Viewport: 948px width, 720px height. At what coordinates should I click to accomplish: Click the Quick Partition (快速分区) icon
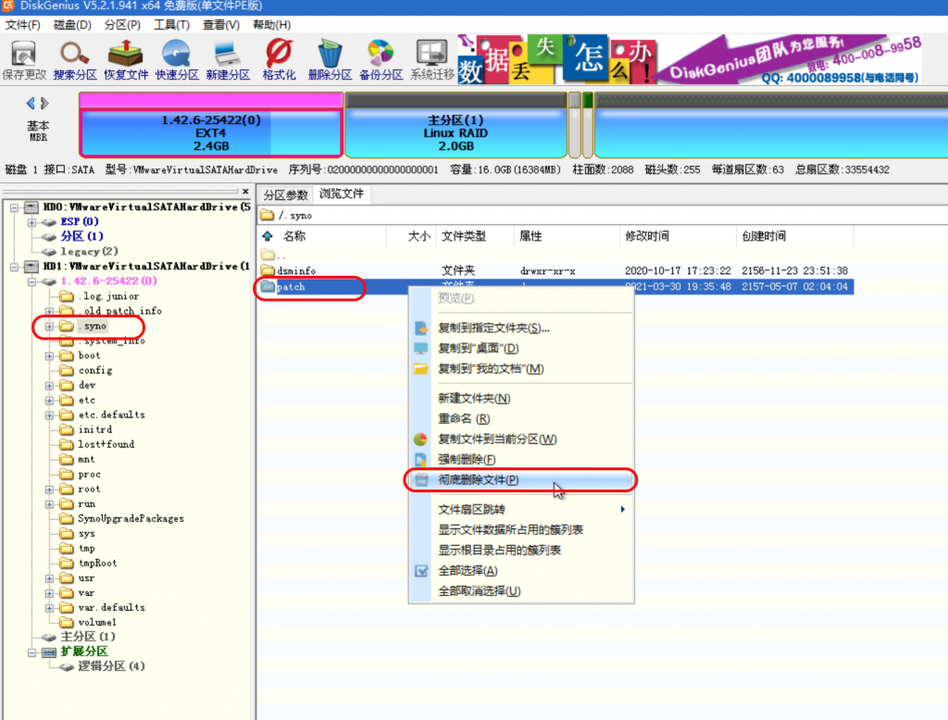point(177,60)
